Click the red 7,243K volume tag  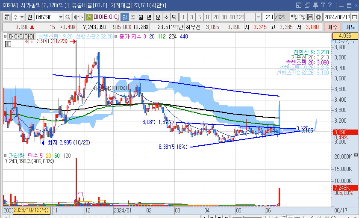pyautogui.click(x=345, y=188)
